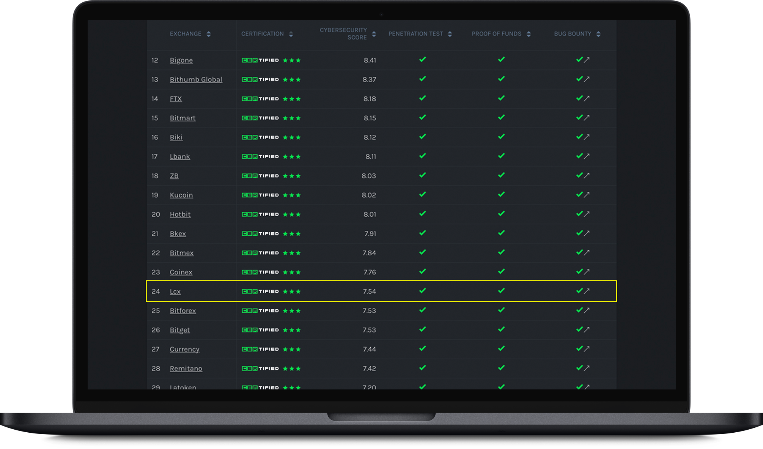Open the Bitforex exchange link
763x449 pixels.
(x=182, y=310)
